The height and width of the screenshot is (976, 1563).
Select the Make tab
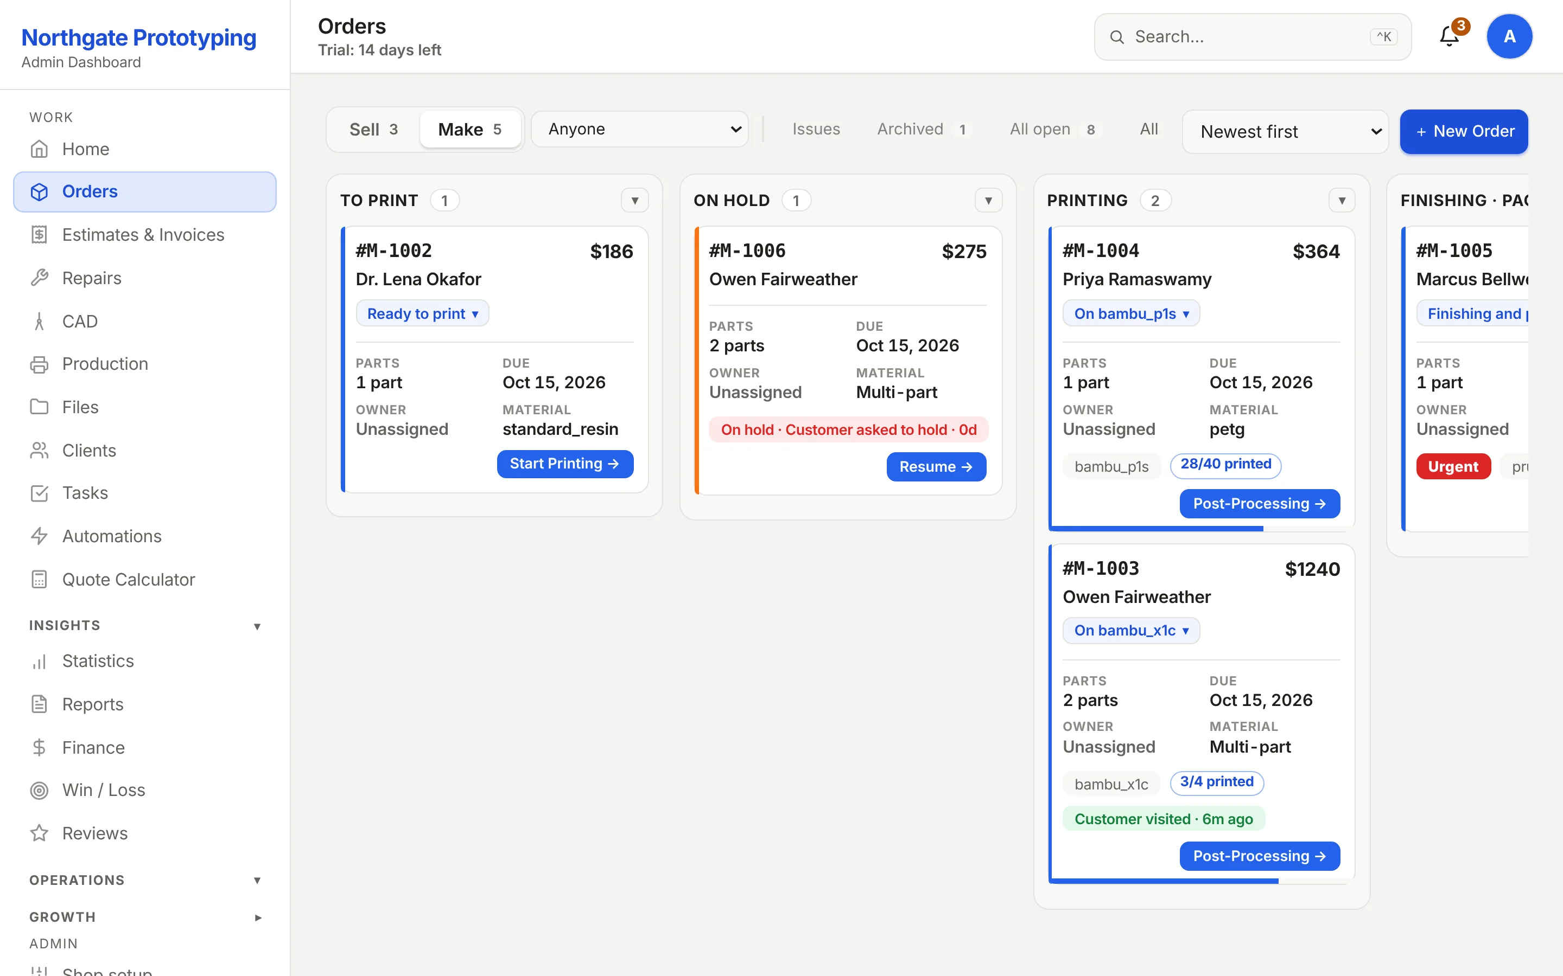pyautogui.click(x=469, y=130)
